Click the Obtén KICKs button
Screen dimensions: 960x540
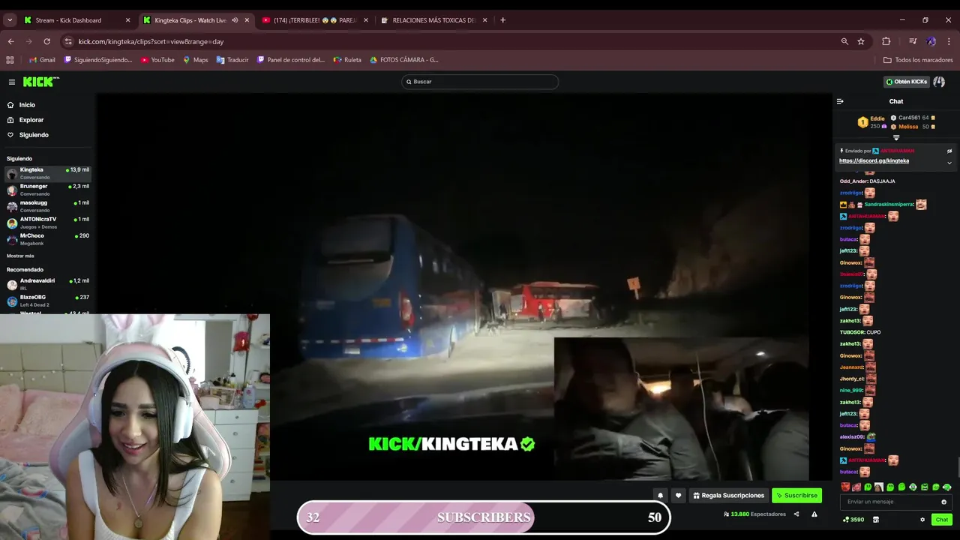pyautogui.click(x=906, y=82)
